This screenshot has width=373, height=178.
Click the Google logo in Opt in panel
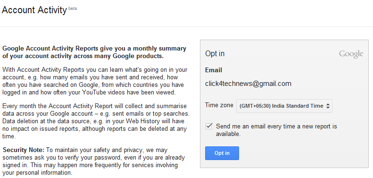[x=351, y=54]
